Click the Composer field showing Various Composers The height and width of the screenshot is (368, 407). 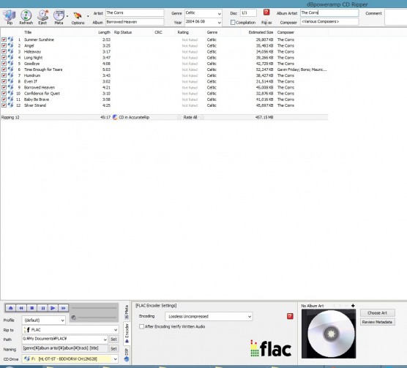tap(329, 22)
